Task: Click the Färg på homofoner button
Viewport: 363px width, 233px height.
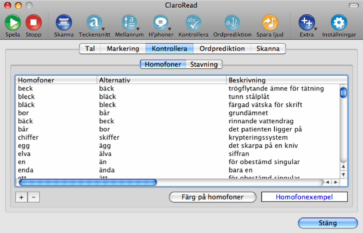Action: pos(212,197)
